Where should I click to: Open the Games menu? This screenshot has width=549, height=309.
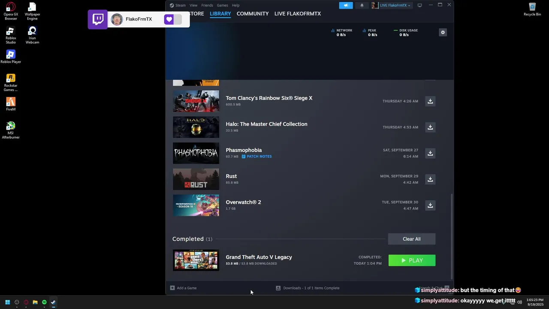[x=222, y=5]
